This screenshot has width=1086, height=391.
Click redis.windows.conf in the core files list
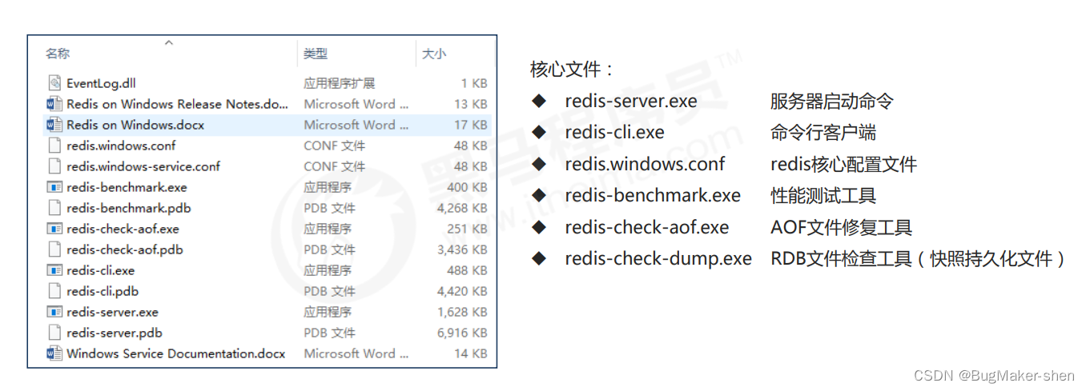click(645, 164)
